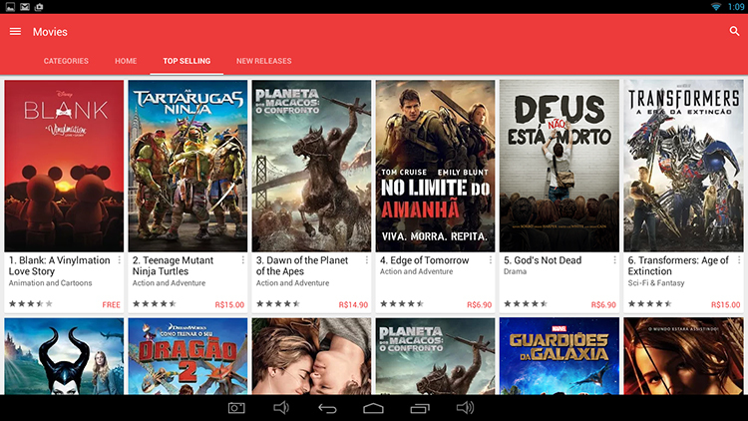Switch to the Categories tab

tap(66, 61)
